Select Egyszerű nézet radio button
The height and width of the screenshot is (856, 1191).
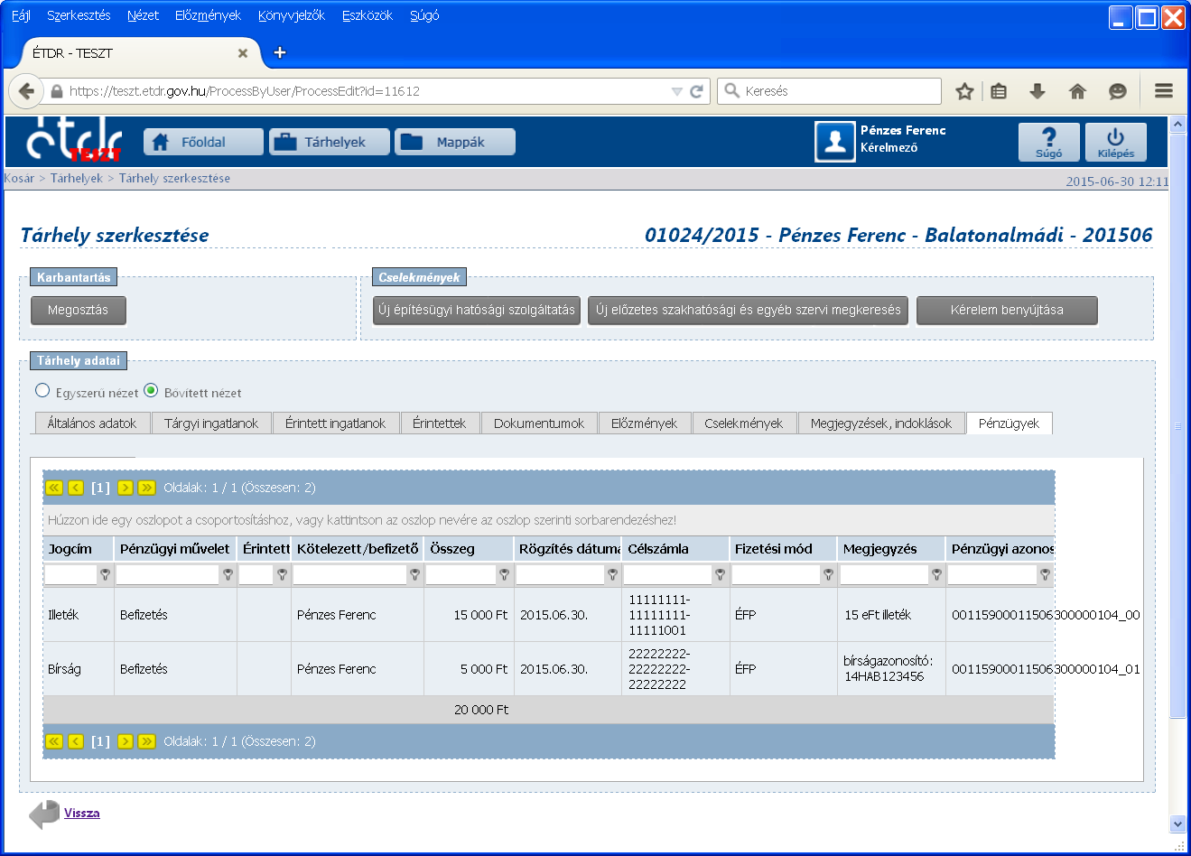tap(42, 391)
